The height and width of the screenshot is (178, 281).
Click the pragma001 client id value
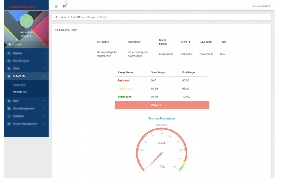(x=187, y=54)
